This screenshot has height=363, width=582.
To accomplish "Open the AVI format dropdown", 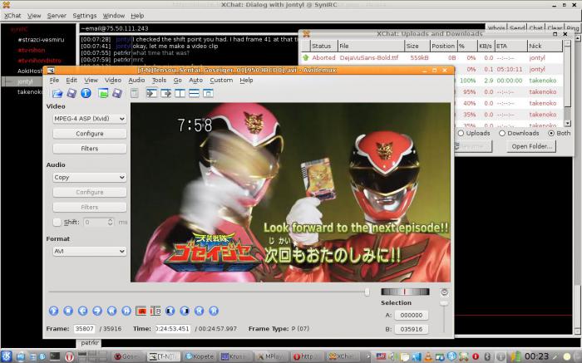I will click(90, 251).
